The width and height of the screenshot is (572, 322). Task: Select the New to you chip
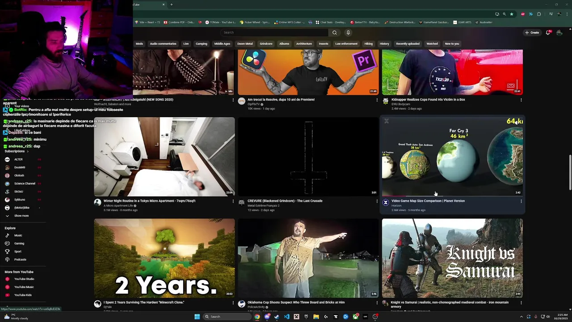(452, 44)
